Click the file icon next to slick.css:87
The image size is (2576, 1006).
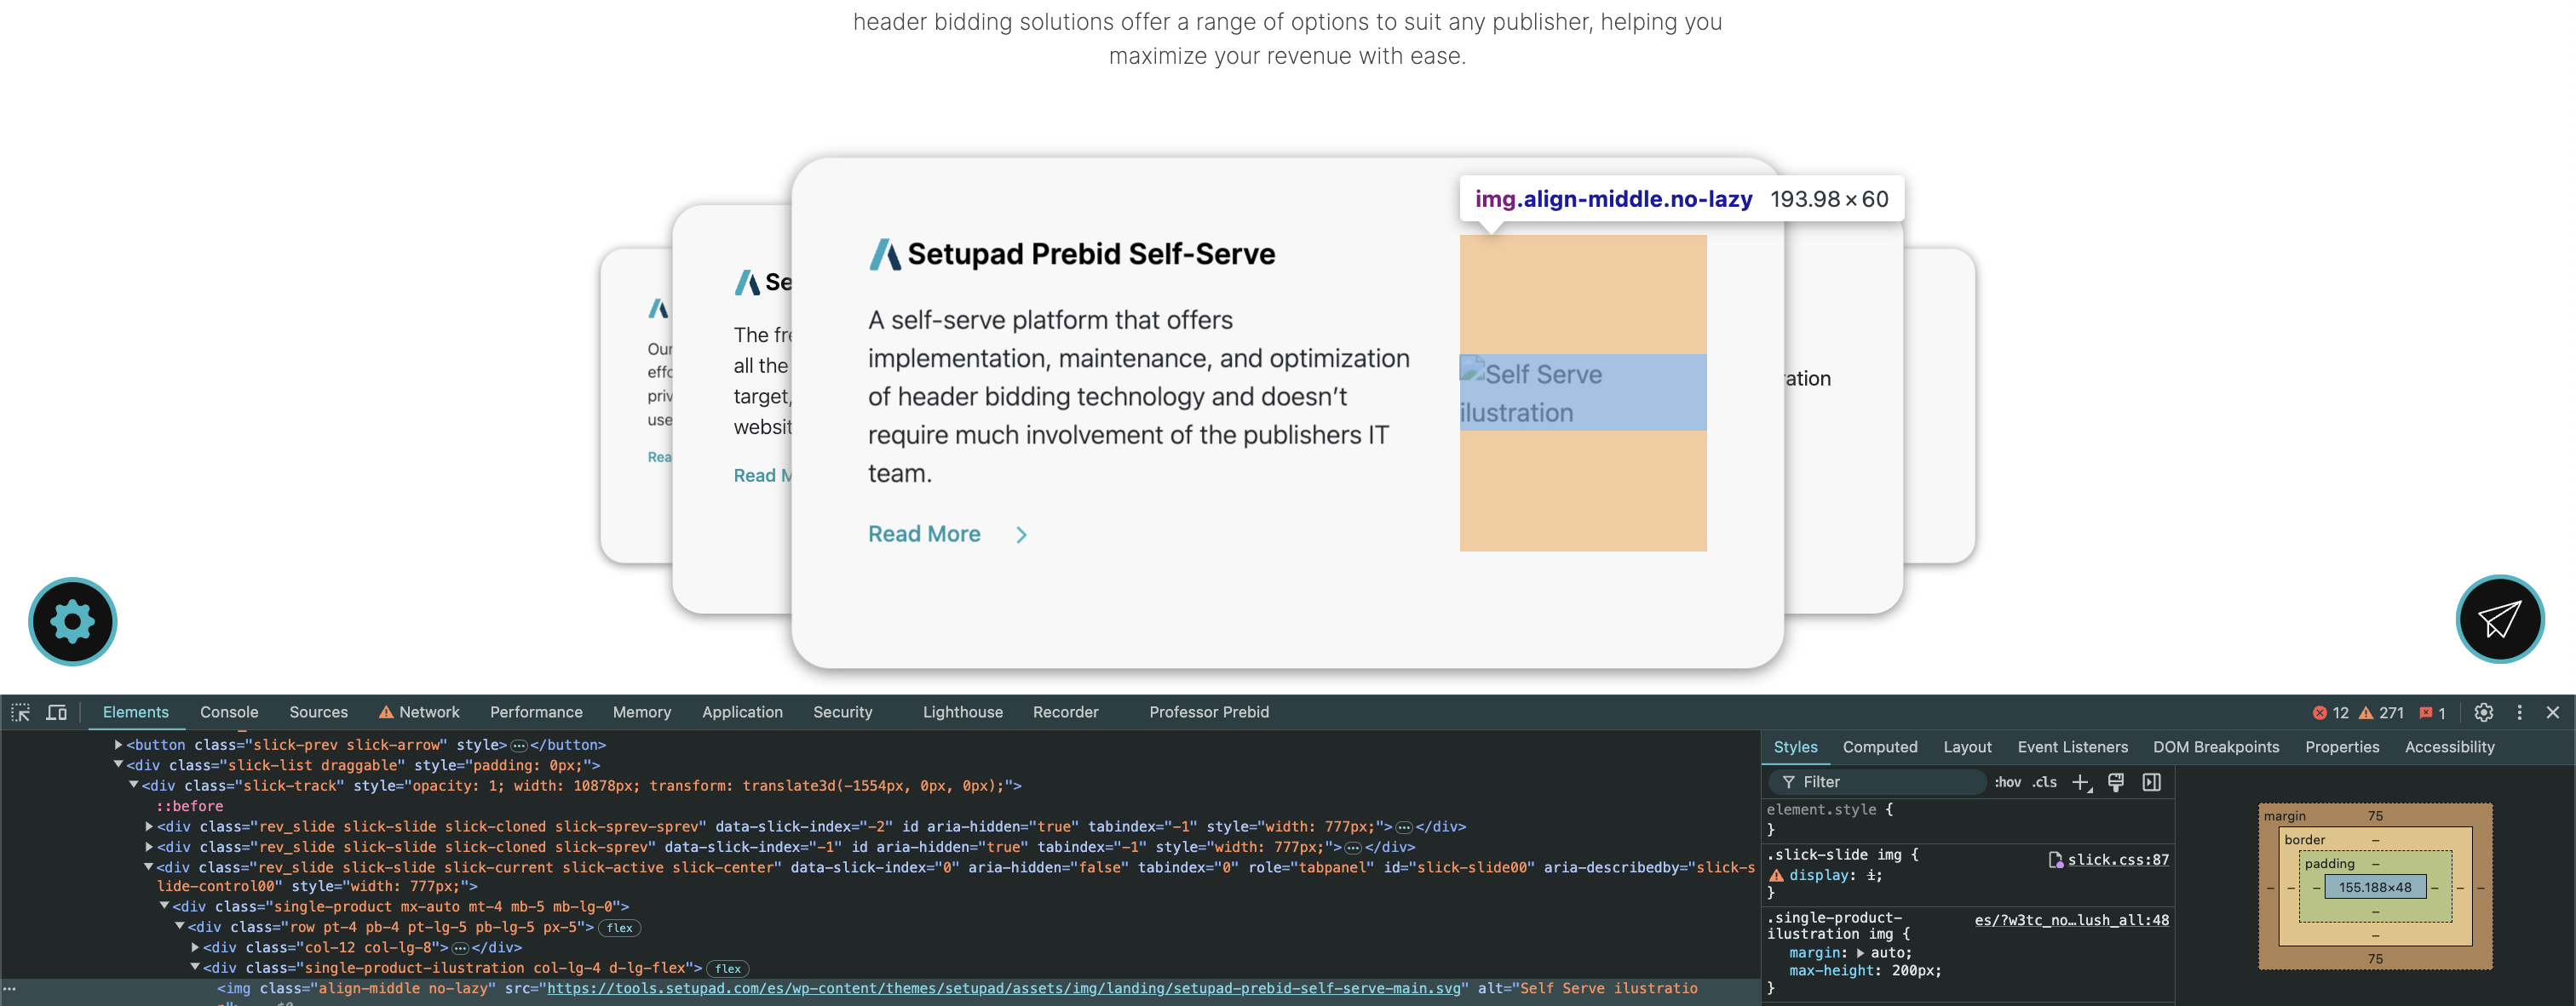pos(2055,859)
